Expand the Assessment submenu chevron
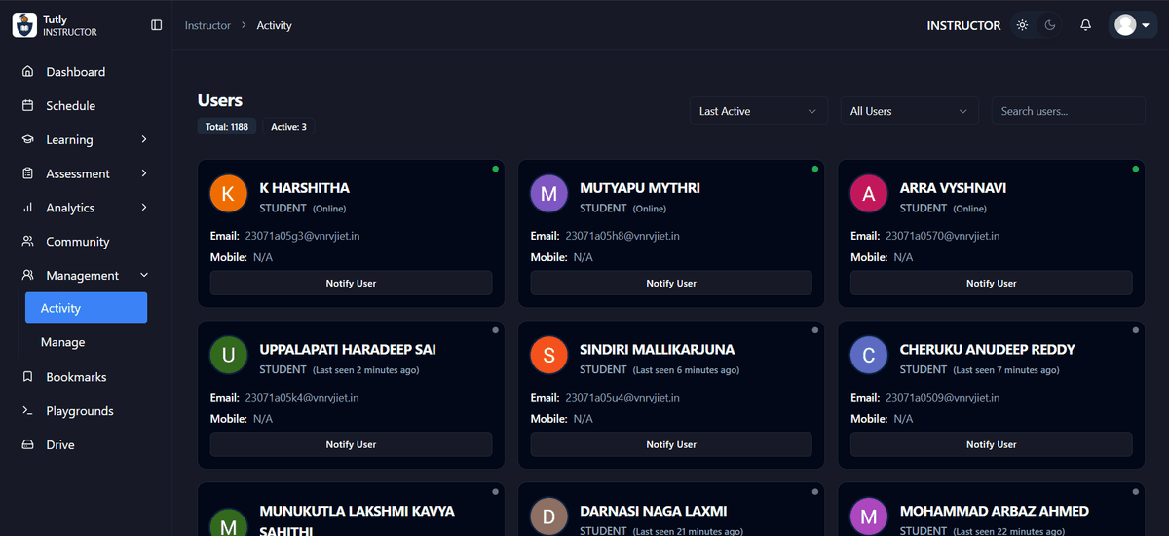 (144, 173)
